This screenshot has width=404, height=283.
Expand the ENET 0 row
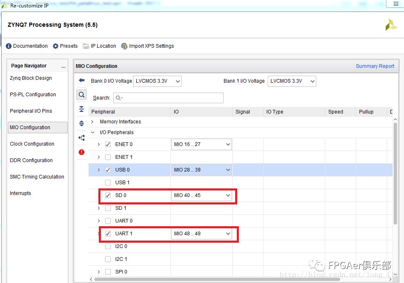tap(99, 144)
